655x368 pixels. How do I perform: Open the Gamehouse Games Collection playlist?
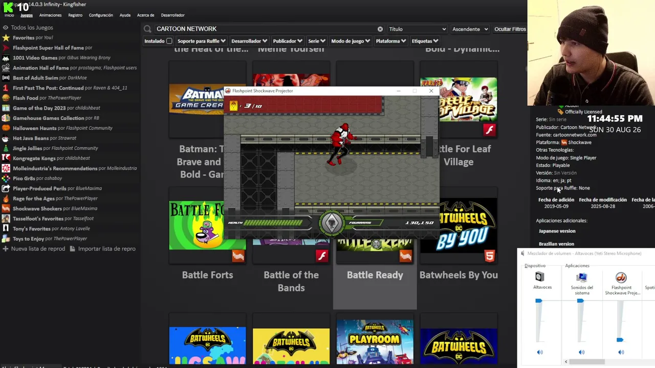click(x=56, y=118)
